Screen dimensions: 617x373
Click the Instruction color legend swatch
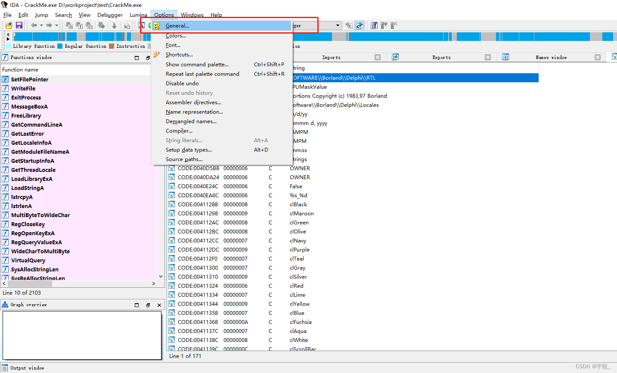pyautogui.click(x=112, y=46)
